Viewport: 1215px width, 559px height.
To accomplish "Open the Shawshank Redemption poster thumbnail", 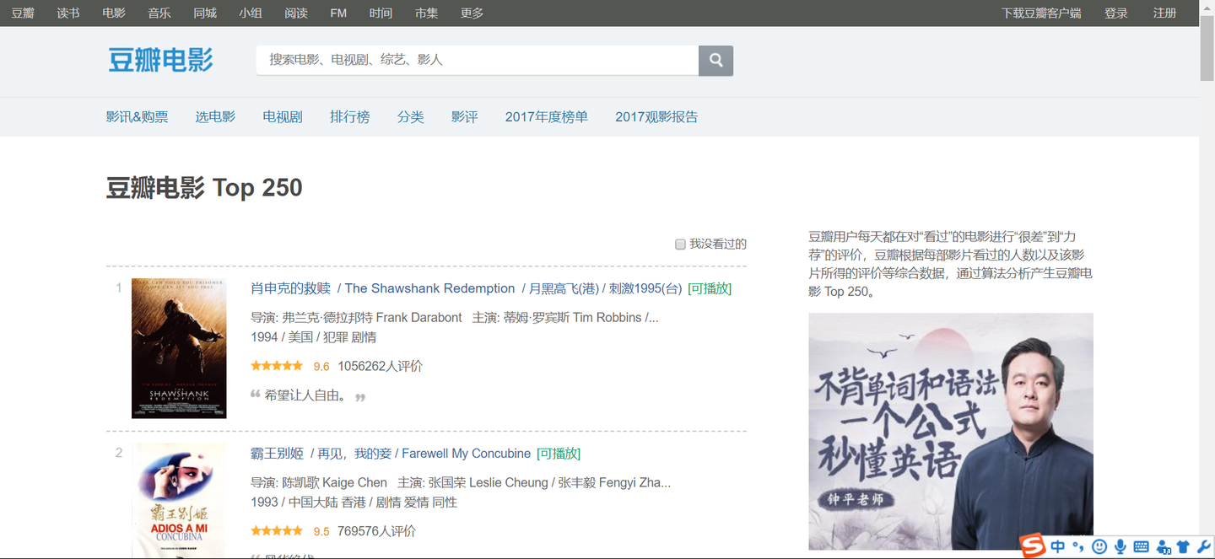I will [x=179, y=348].
